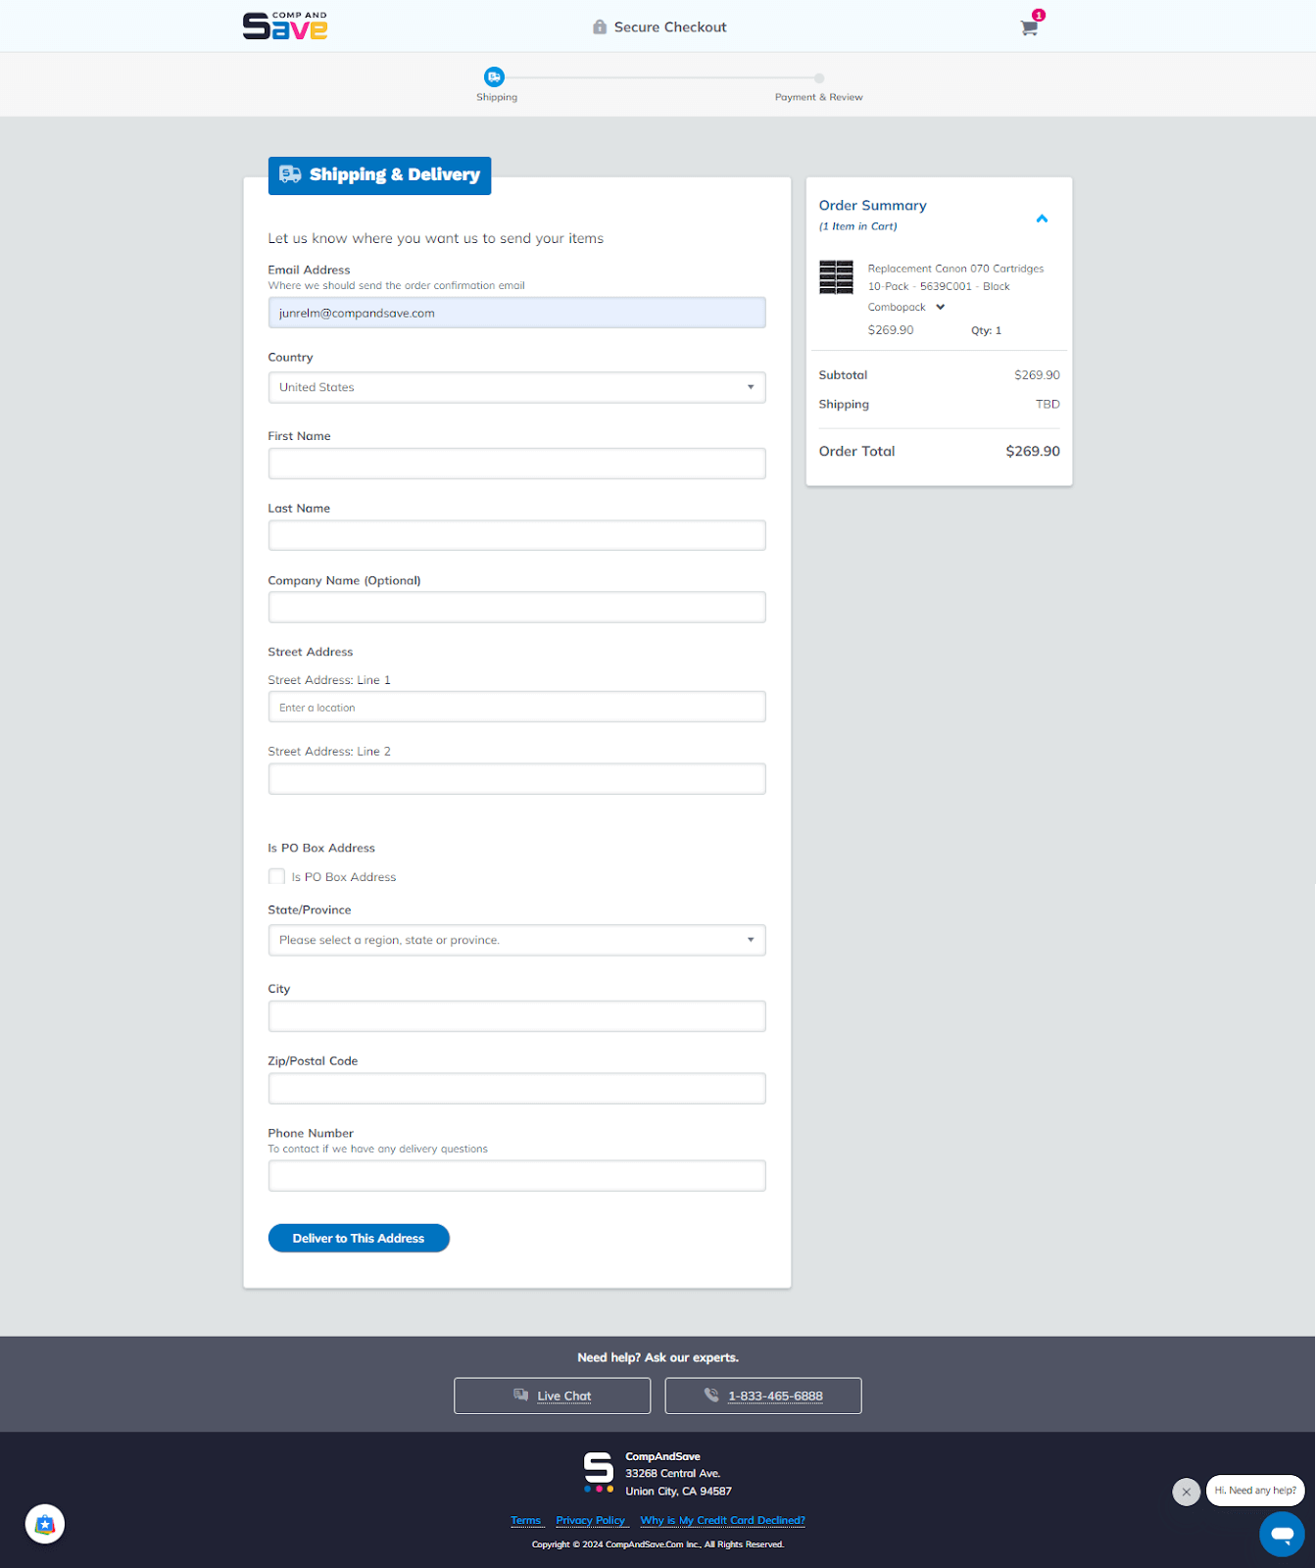The image size is (1316, 1568).
Task: Click the Canon cartridge product thumbnail
Action: pos(836,277)
